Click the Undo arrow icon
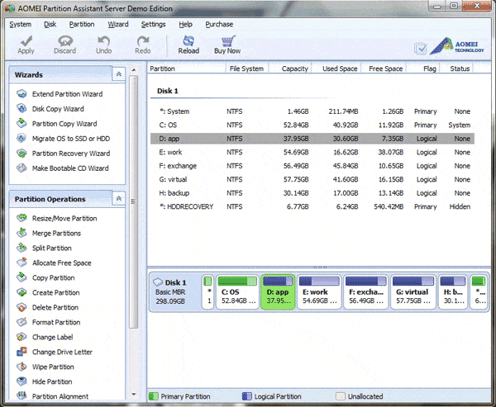The height and width of the screenshot is (407, 496). point(104,40)
